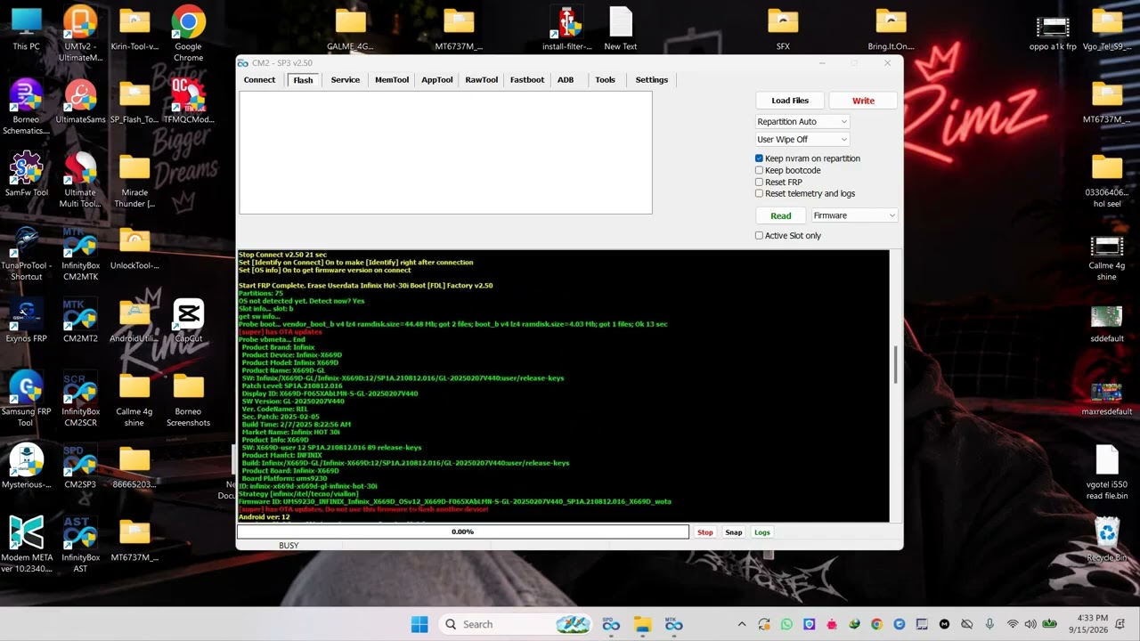Open the Service tab
This screenshot has width=1140, height=641.
click(x=345, y=80)
